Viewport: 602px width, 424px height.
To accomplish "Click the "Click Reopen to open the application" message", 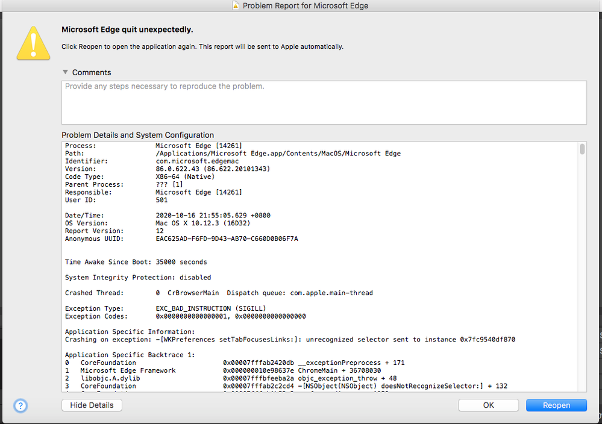I will [202, 46].
